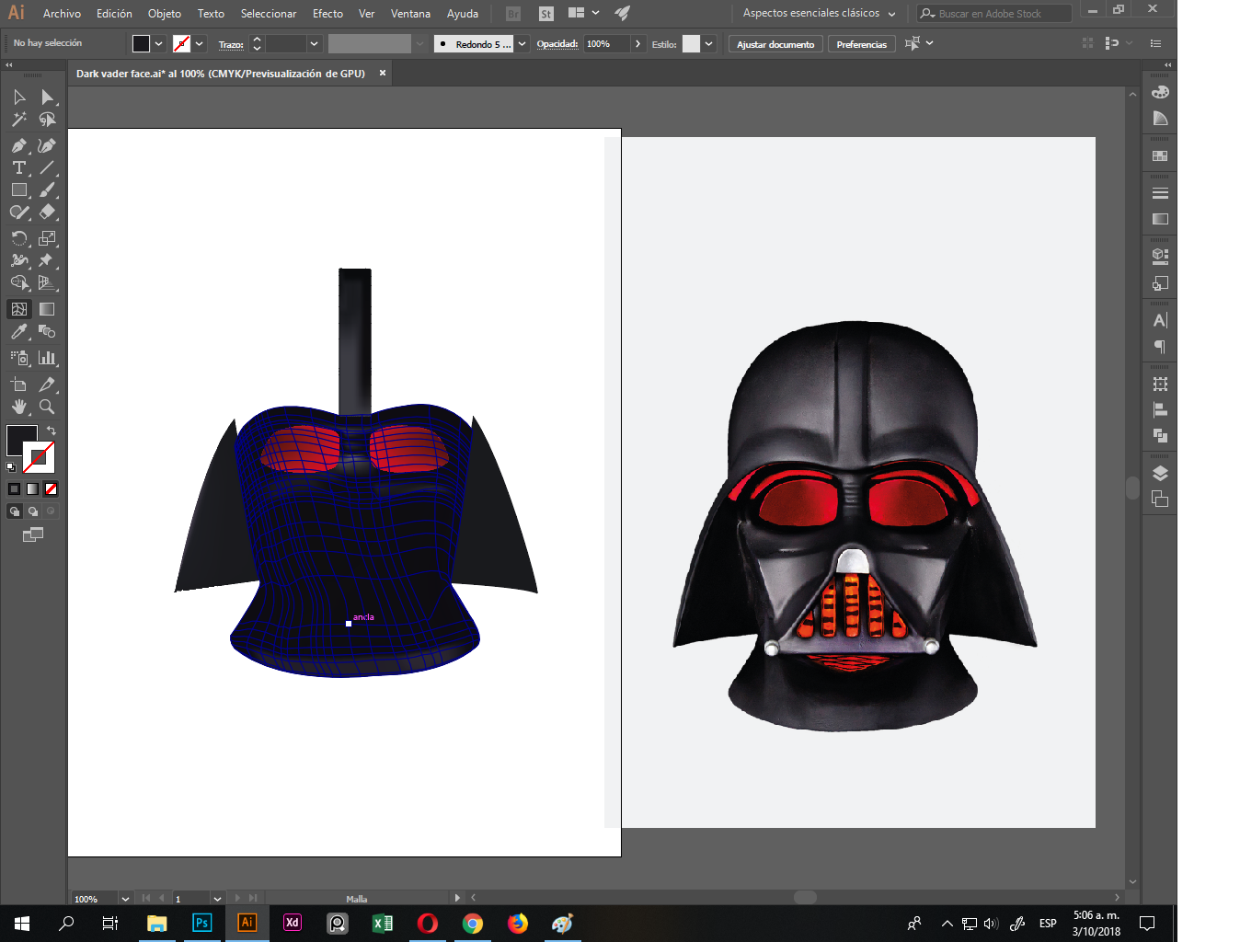Open the Edición menu

tap(114, 13)
